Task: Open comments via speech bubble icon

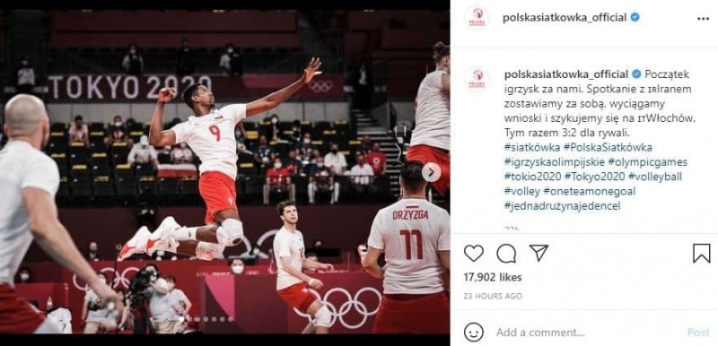Action: 506,253
